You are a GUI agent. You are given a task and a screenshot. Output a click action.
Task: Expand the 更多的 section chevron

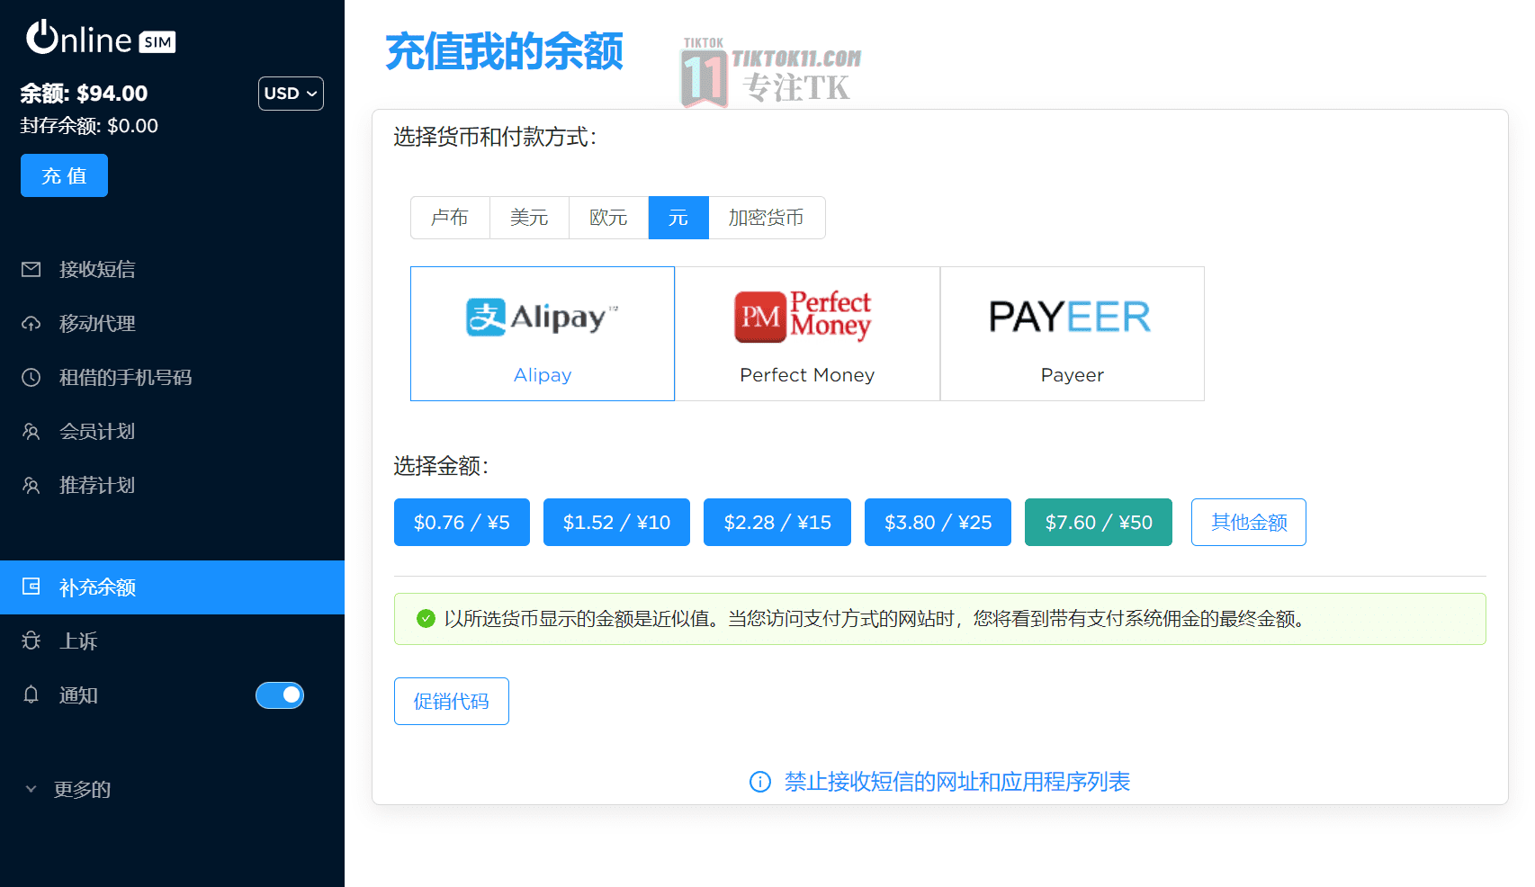31,789
